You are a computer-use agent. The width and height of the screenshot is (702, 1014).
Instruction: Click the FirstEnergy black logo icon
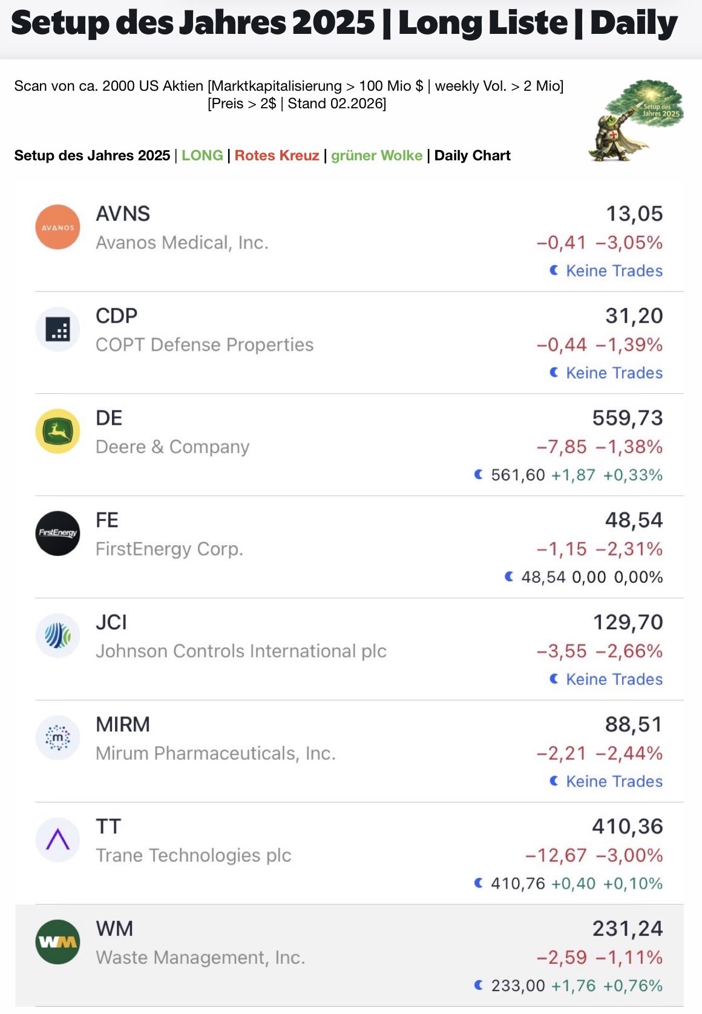57,534
